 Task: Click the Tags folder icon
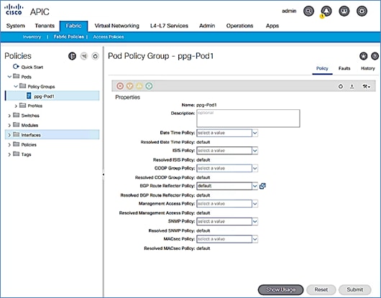click(x=17, y=154)
